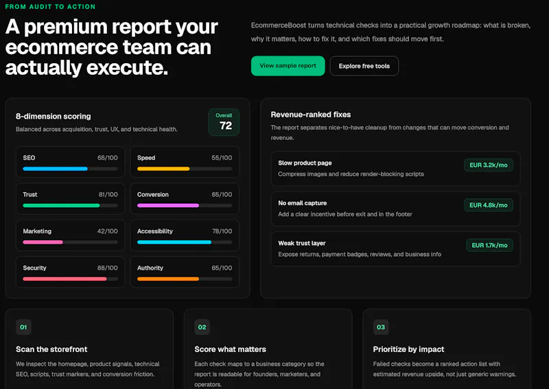The height and width of the screenshot is (389, 549).
Task: Open the Slow product page fix title
Action: tap(305, 163)
